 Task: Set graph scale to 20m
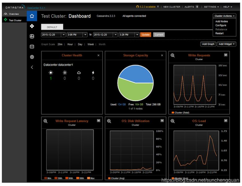(x=60, y=44)
